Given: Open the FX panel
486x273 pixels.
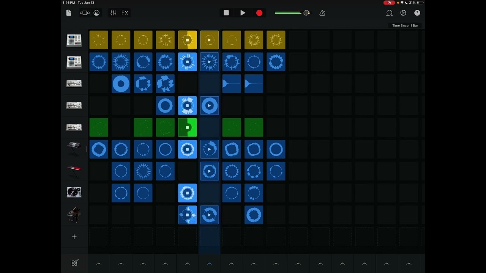Looking at the screenshot, I should 125,13.
